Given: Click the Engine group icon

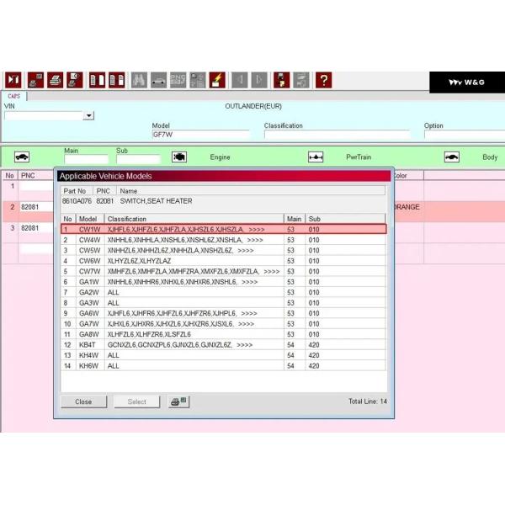Looking at the screenshot, I should (x=179, y=157).
